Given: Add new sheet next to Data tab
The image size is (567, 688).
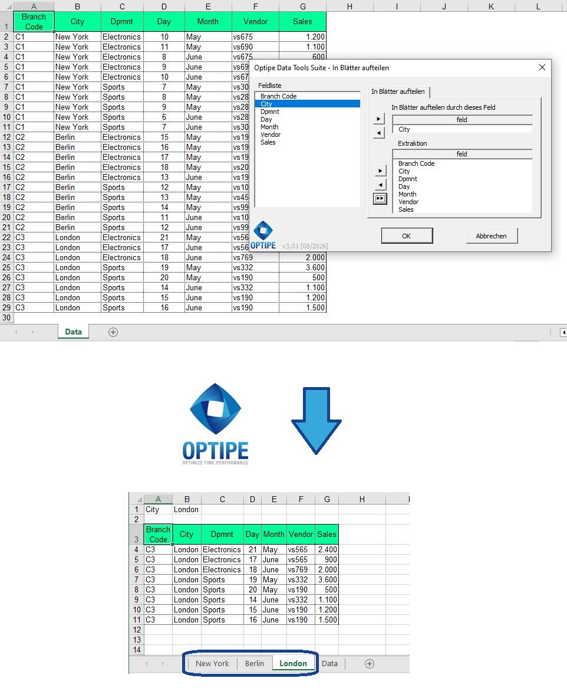Looking at the screenshot, I should 113,332.
